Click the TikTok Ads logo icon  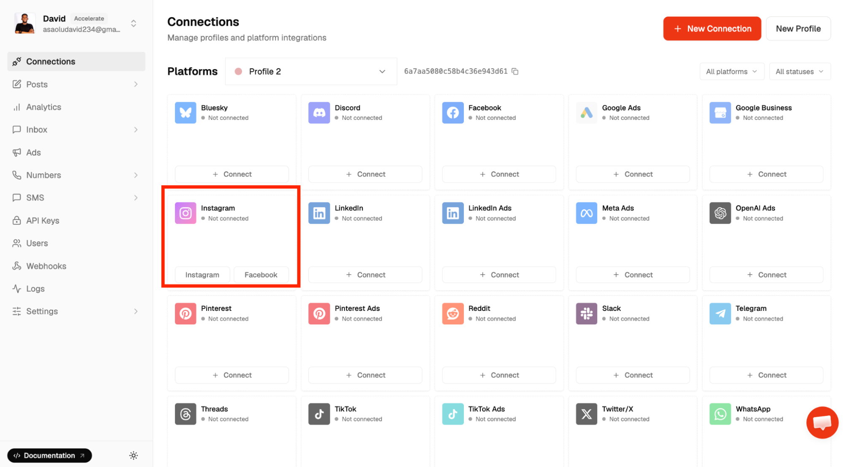[453, 414]
